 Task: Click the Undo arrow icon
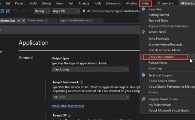pos(16,11)
